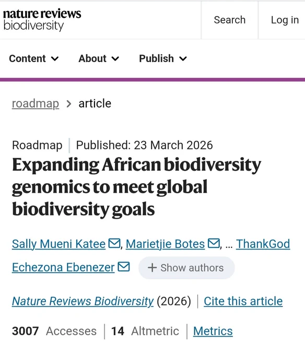
Task: Open the Content navigation menu
Action: (x=34, y=58)
